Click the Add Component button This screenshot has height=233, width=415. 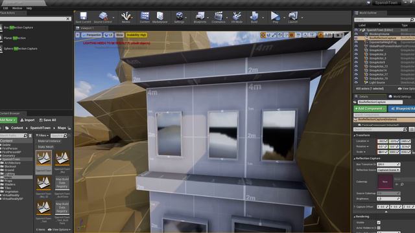pos(370,109)
